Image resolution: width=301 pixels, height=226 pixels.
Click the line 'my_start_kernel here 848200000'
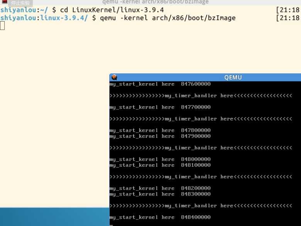click(x=160, y=188)
